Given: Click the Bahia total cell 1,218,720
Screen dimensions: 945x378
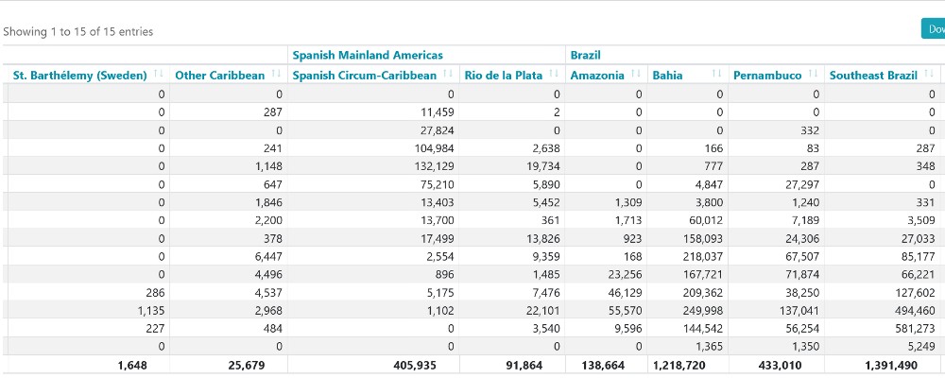Looking at the screenshot, I should [679, 365].
